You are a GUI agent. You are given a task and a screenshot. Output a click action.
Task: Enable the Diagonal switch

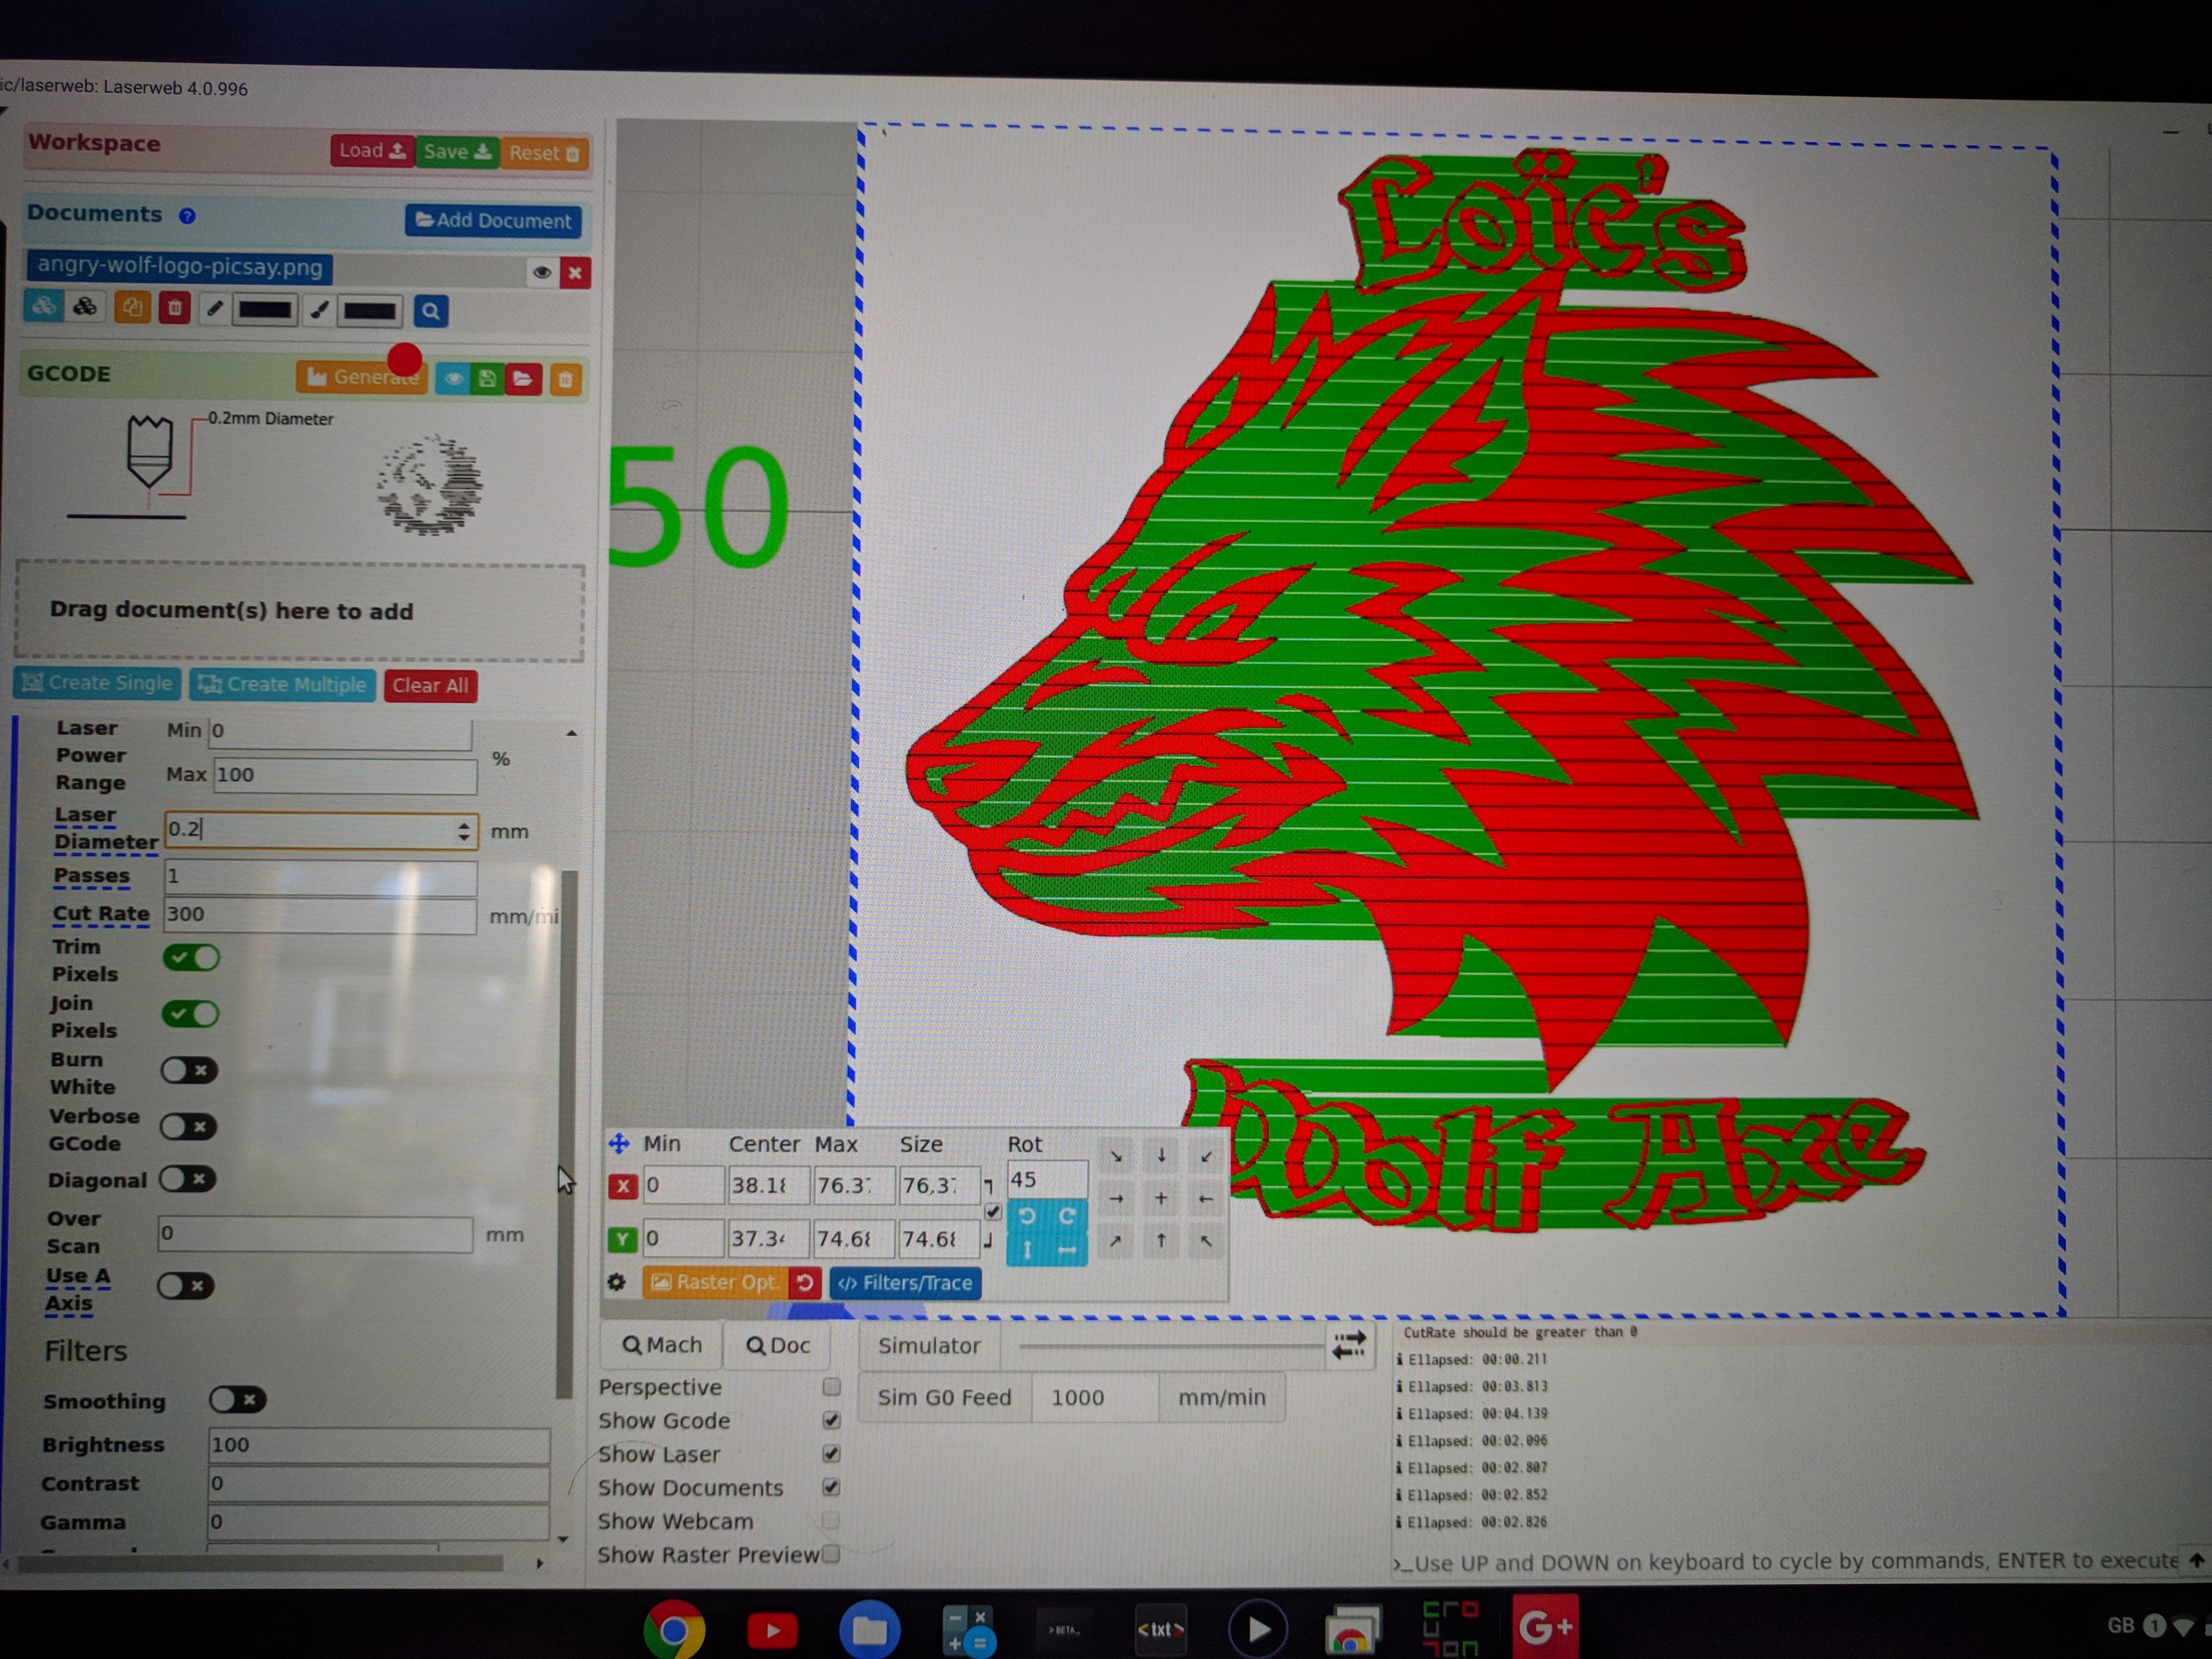point(188,1179)
